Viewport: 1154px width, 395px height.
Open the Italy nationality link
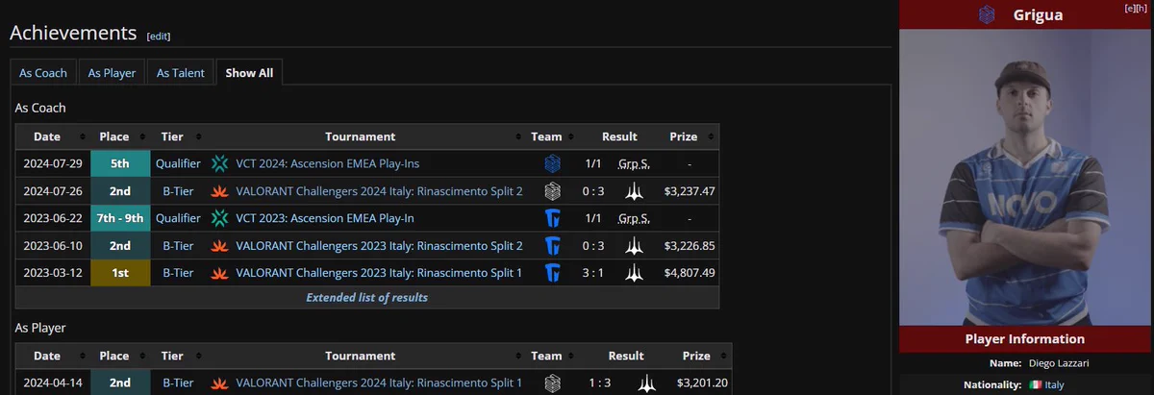pyautogui.click(x=1056, y=384)
